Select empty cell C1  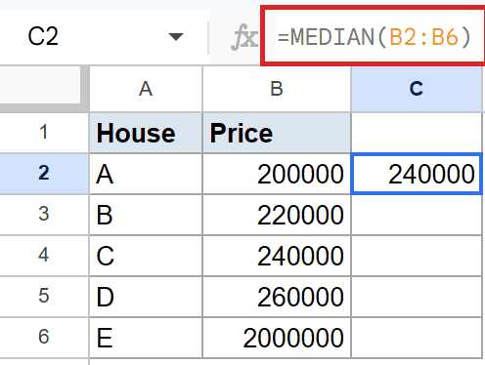[x=417, y=133]
